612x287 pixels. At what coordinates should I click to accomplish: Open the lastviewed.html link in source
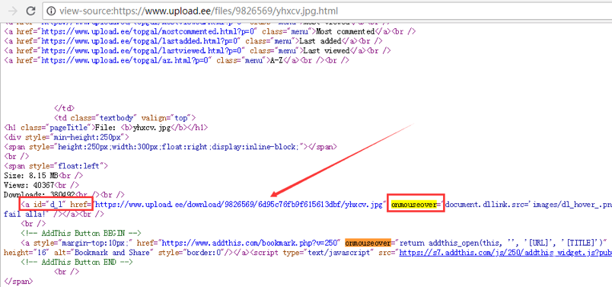142,51
